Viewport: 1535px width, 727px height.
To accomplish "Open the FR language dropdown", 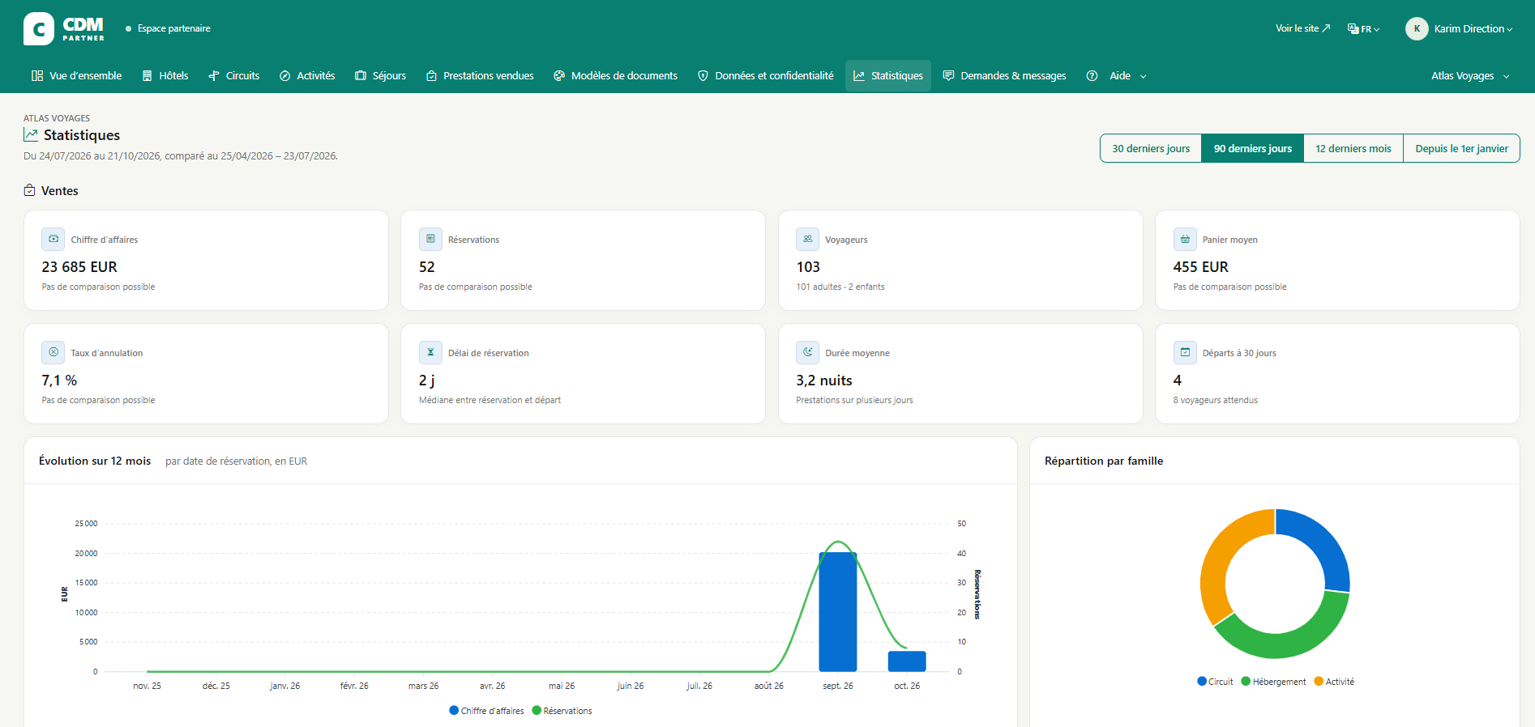I will point(1363,29).
